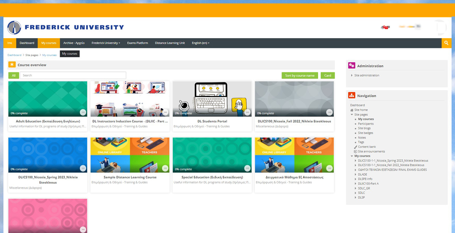Screen dimensions: 455x233
Task: Expand the DLSPE-info course tree item
Action: (355, 179)
